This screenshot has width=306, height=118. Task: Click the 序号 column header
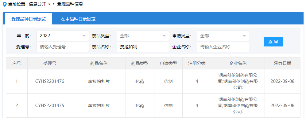(17, 63)
